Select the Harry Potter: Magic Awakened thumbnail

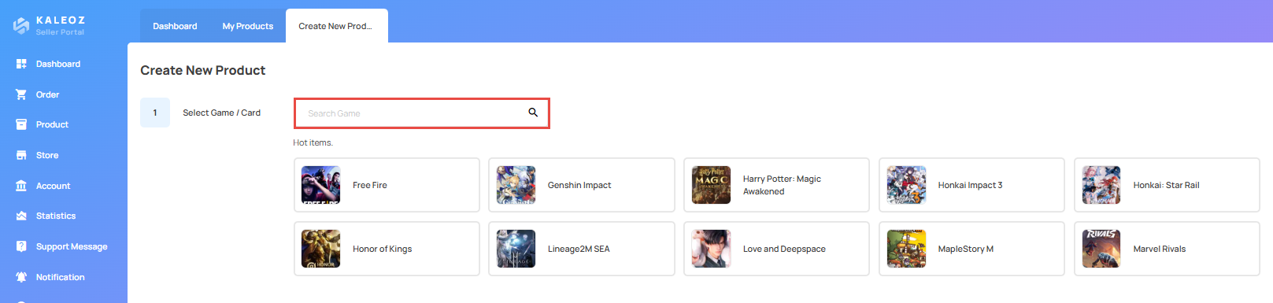(x=712, y=185)
